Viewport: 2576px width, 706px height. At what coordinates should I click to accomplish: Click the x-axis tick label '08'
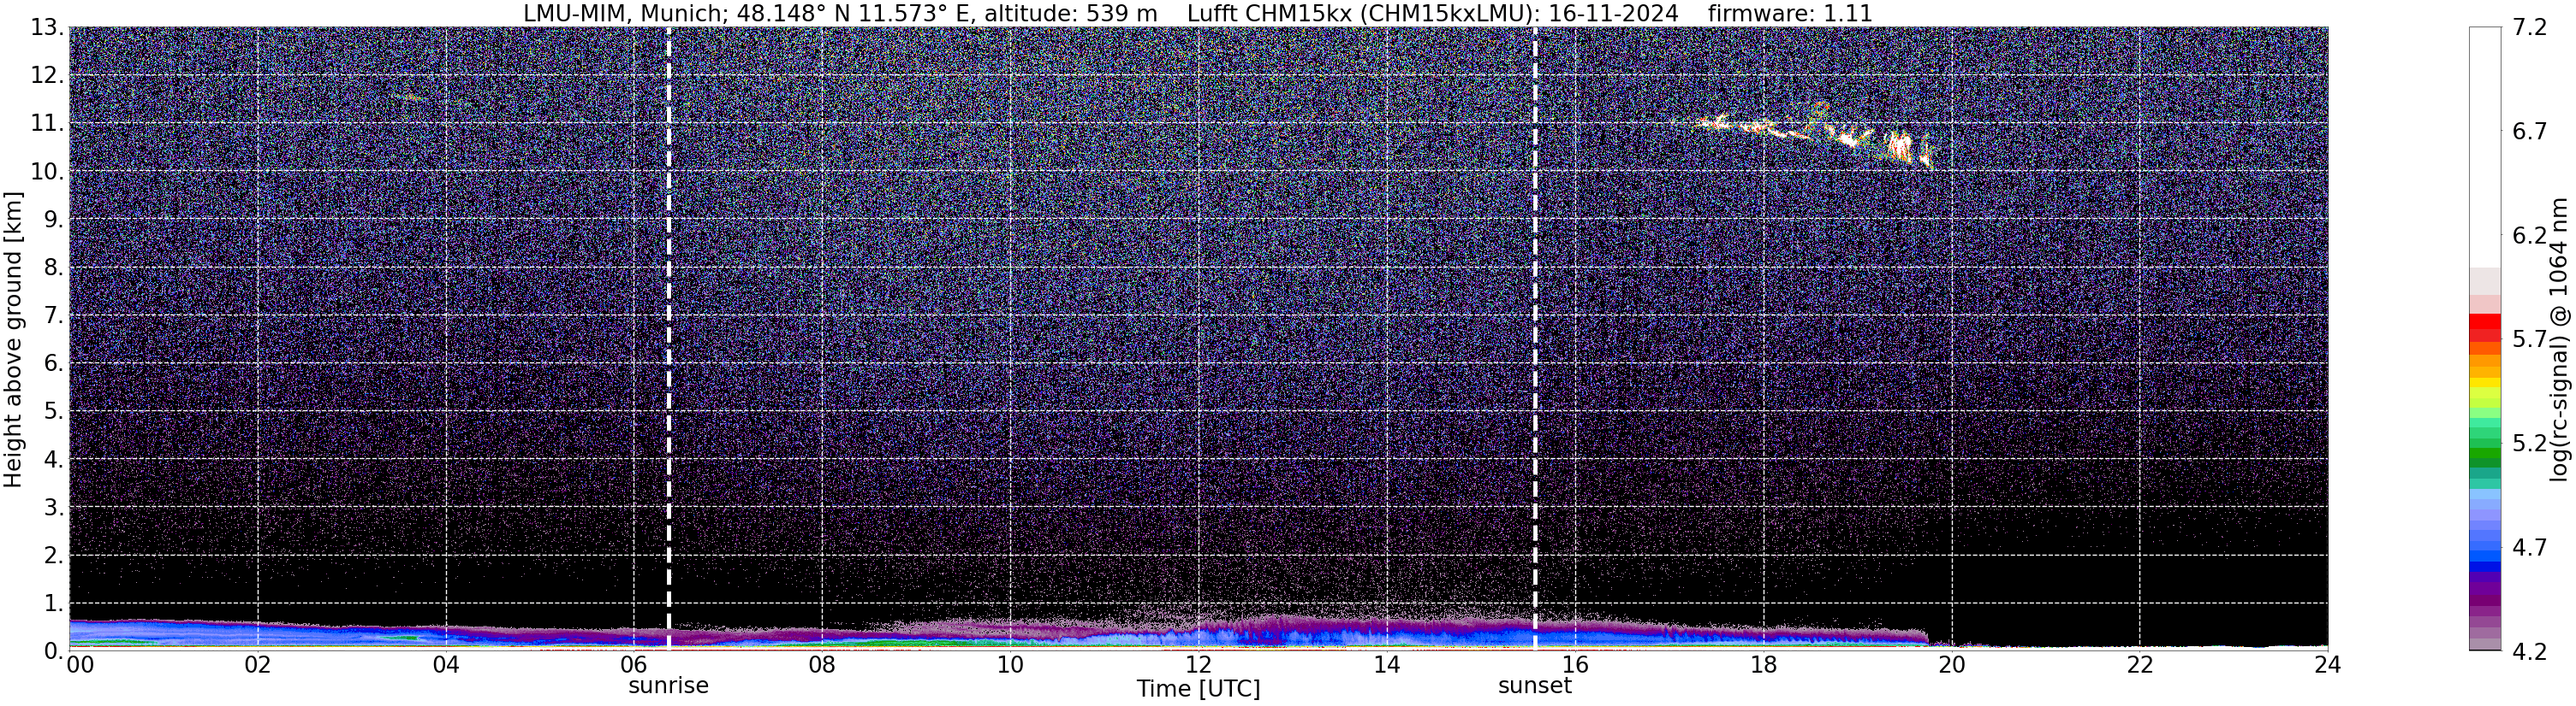(x=822, y=665)
